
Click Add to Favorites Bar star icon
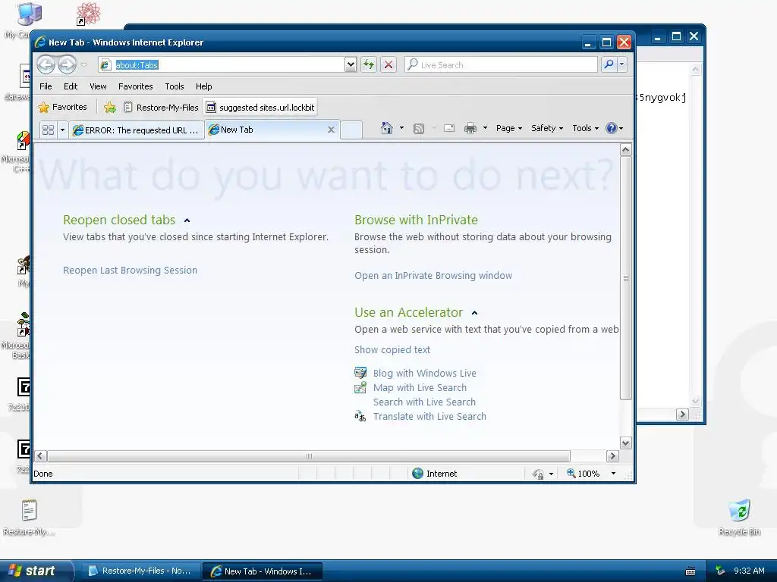pos(110,107)
